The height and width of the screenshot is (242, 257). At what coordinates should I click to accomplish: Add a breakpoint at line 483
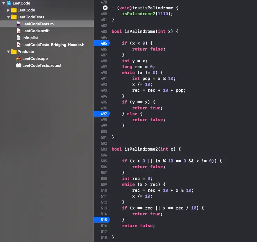(x=104, y=32)
